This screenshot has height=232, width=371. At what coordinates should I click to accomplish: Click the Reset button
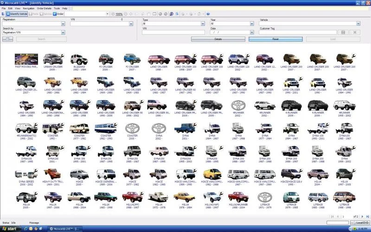275,39
